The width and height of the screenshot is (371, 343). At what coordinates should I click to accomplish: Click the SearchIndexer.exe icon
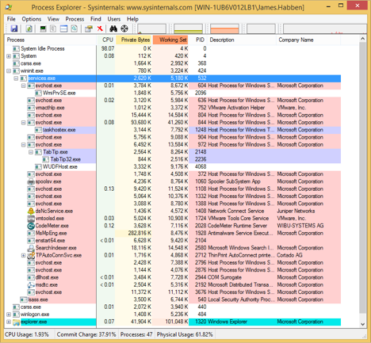tap(31, 248)
